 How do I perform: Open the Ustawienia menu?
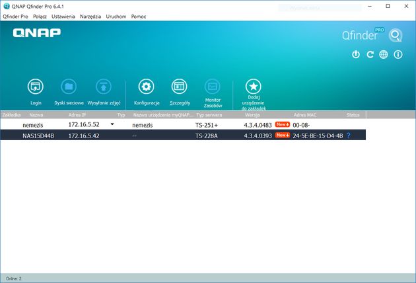[x=63, y=17]
